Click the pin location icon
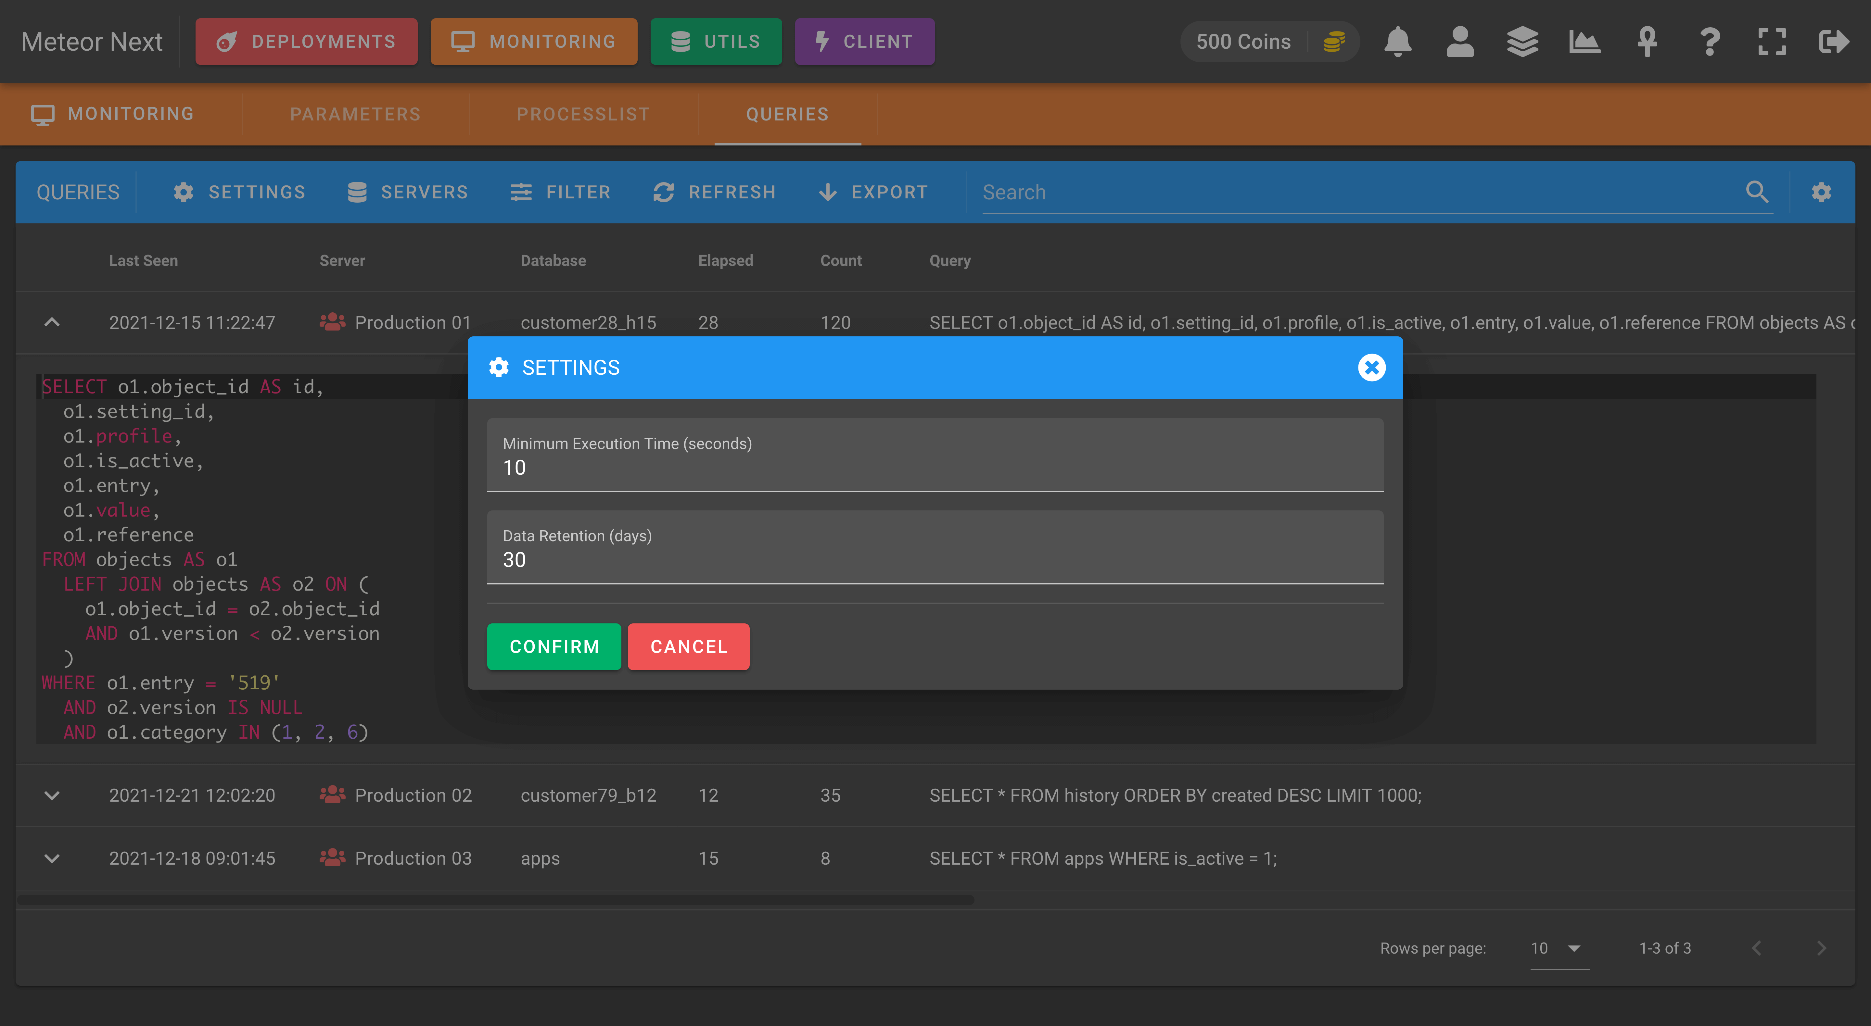 coord(1647,41)
